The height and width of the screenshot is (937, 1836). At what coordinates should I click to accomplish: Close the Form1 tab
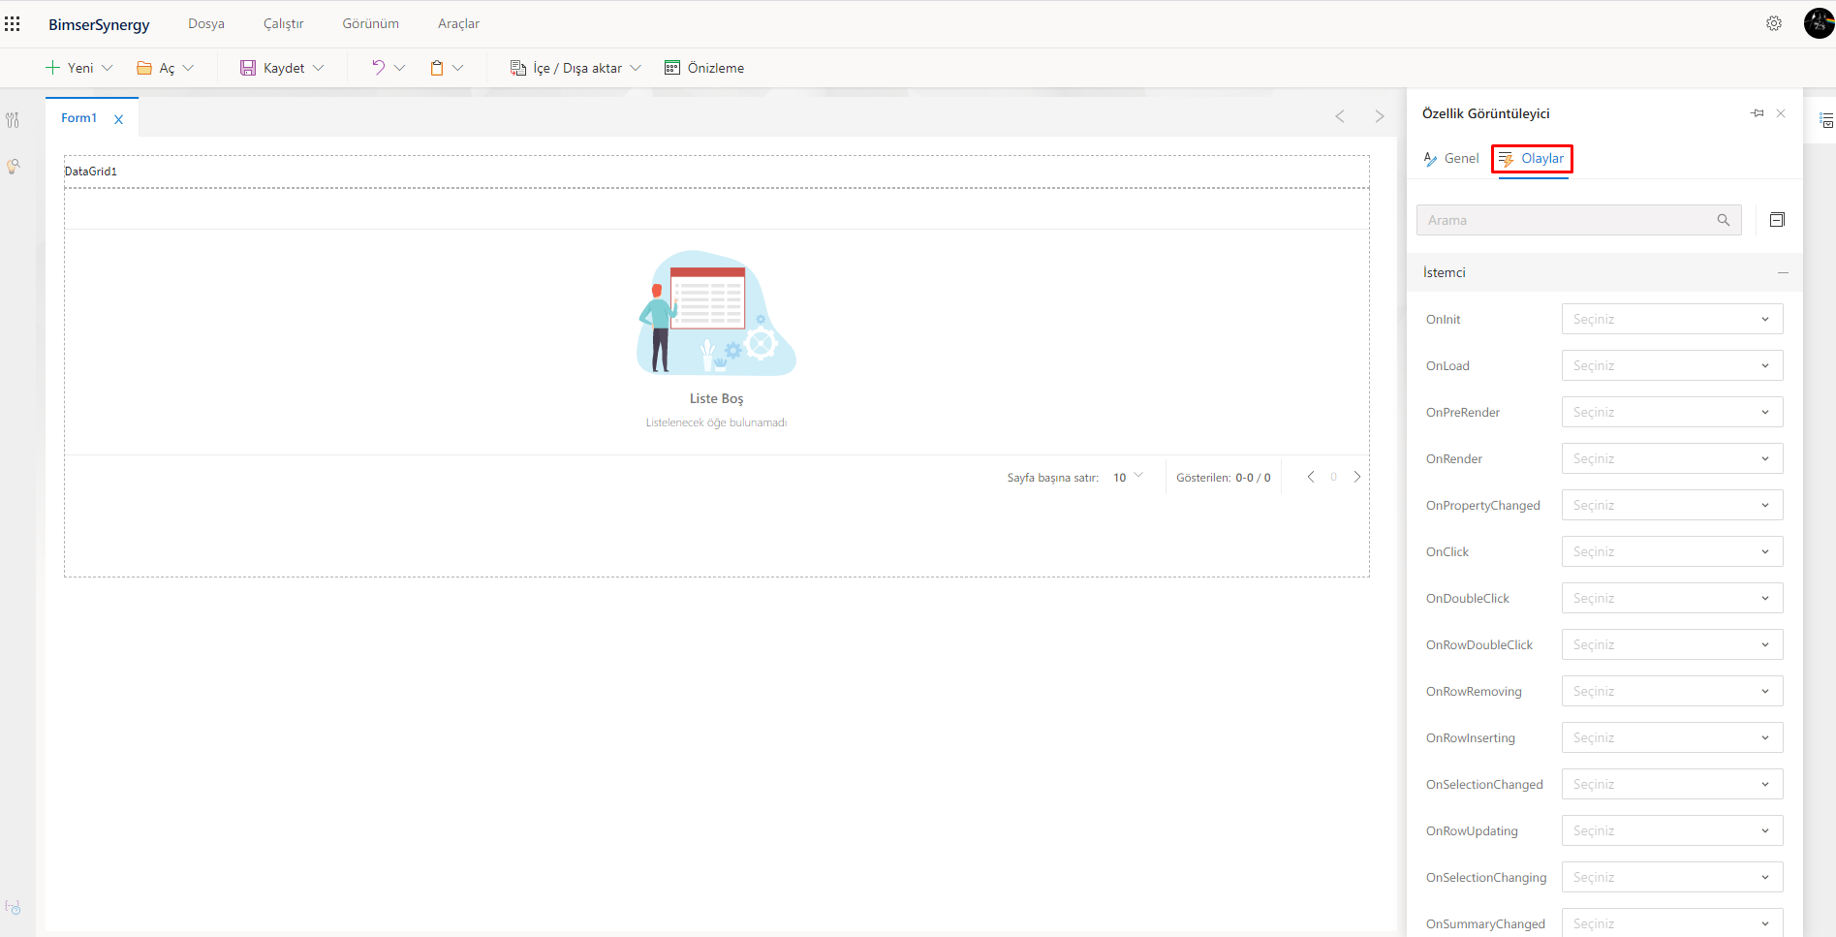tap(118, 119)
